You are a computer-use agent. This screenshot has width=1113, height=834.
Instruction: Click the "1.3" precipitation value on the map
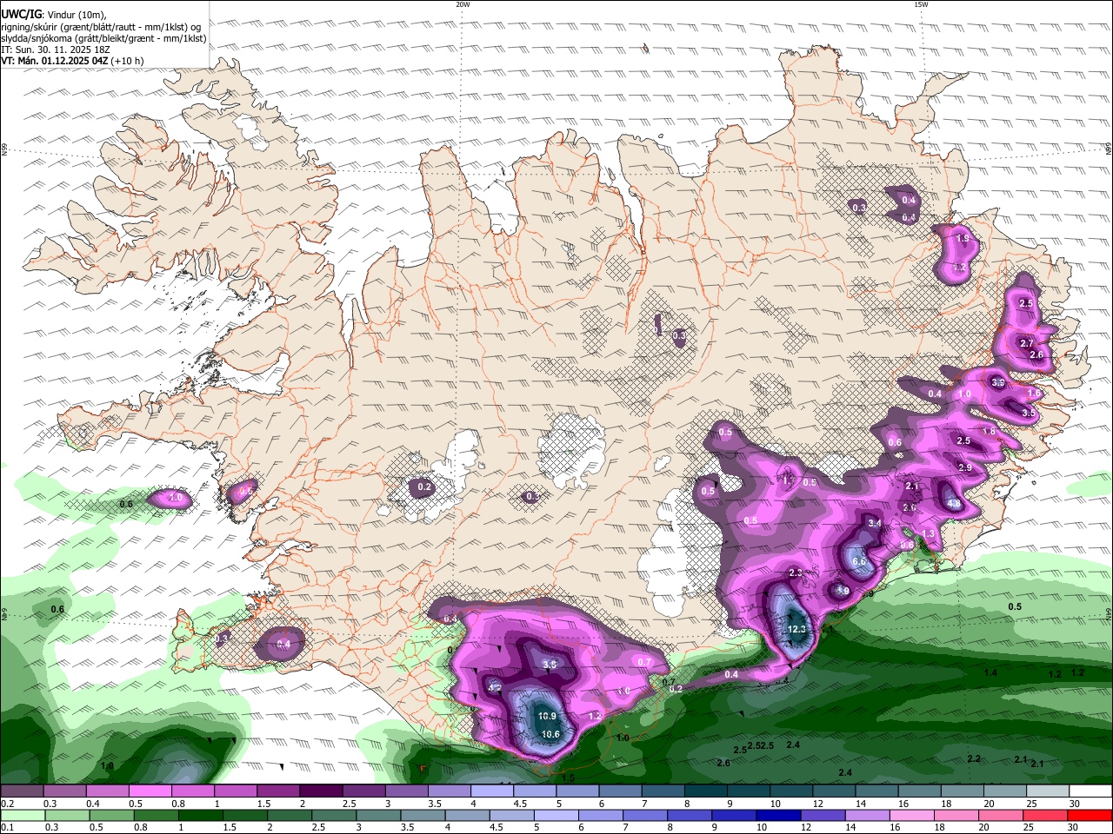point(928,533)
